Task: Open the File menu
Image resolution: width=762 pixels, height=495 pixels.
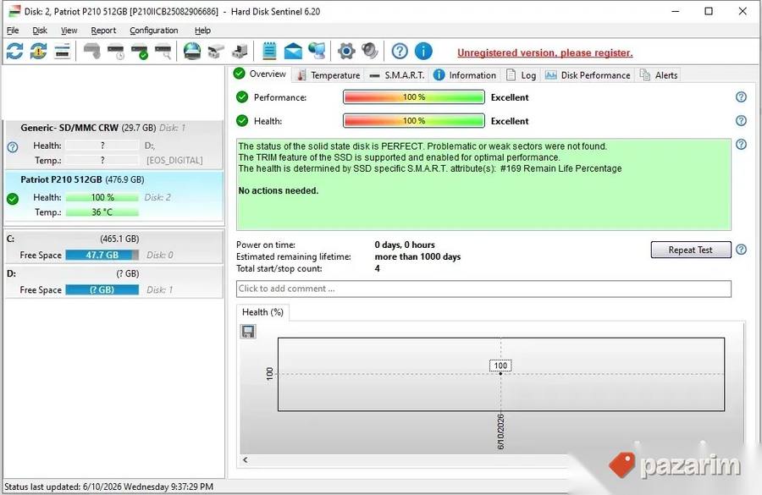Action: [x=13, y=30]
